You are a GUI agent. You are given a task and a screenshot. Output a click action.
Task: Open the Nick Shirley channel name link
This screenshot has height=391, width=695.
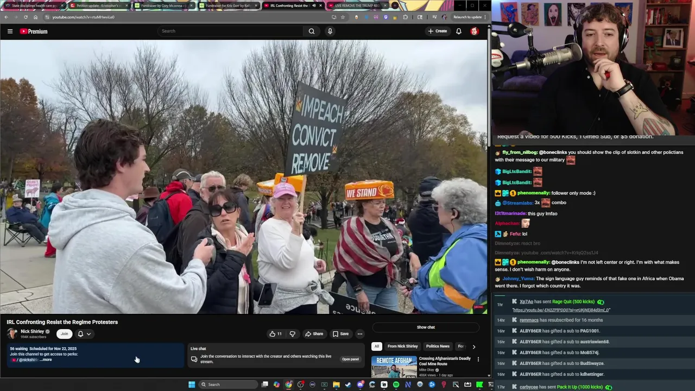[32, 331]
